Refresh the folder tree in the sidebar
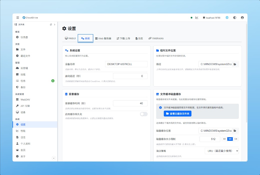260x175 pixels. click(x=51, y=24)
